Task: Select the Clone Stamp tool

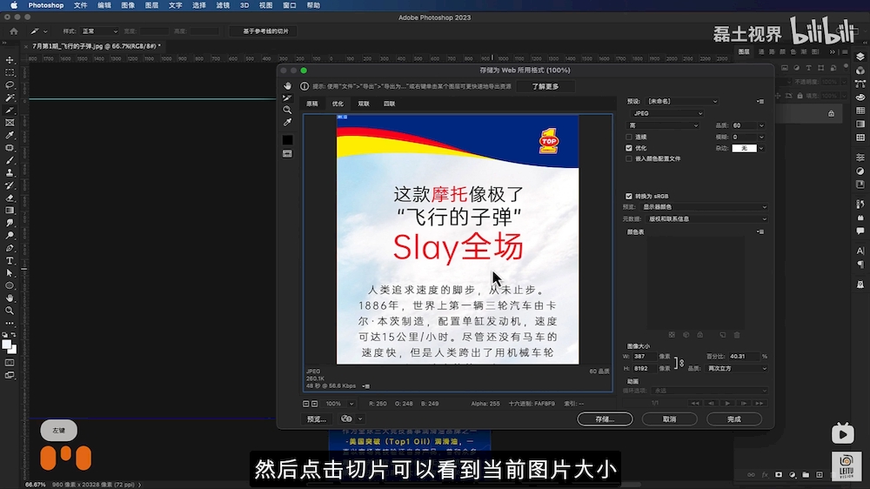Action: 10,173
